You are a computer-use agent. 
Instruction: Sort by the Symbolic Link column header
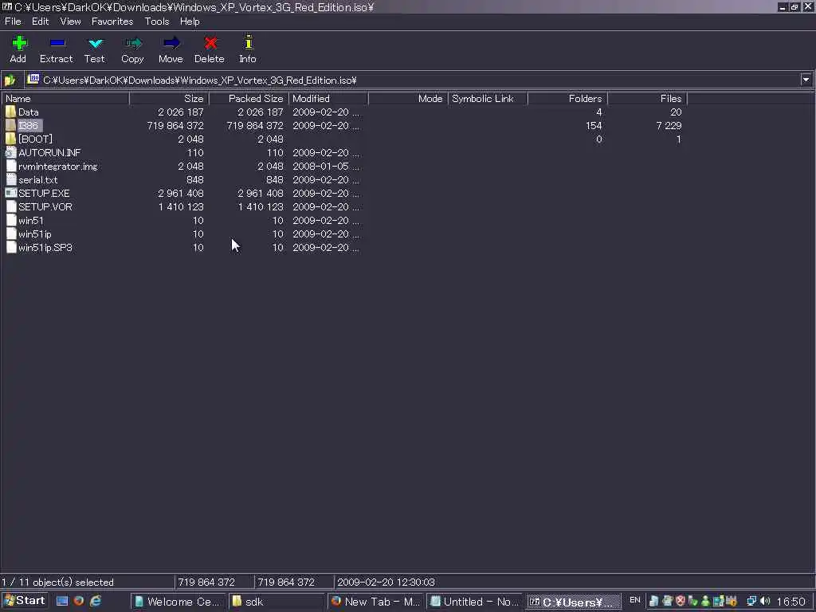[488, 98]
